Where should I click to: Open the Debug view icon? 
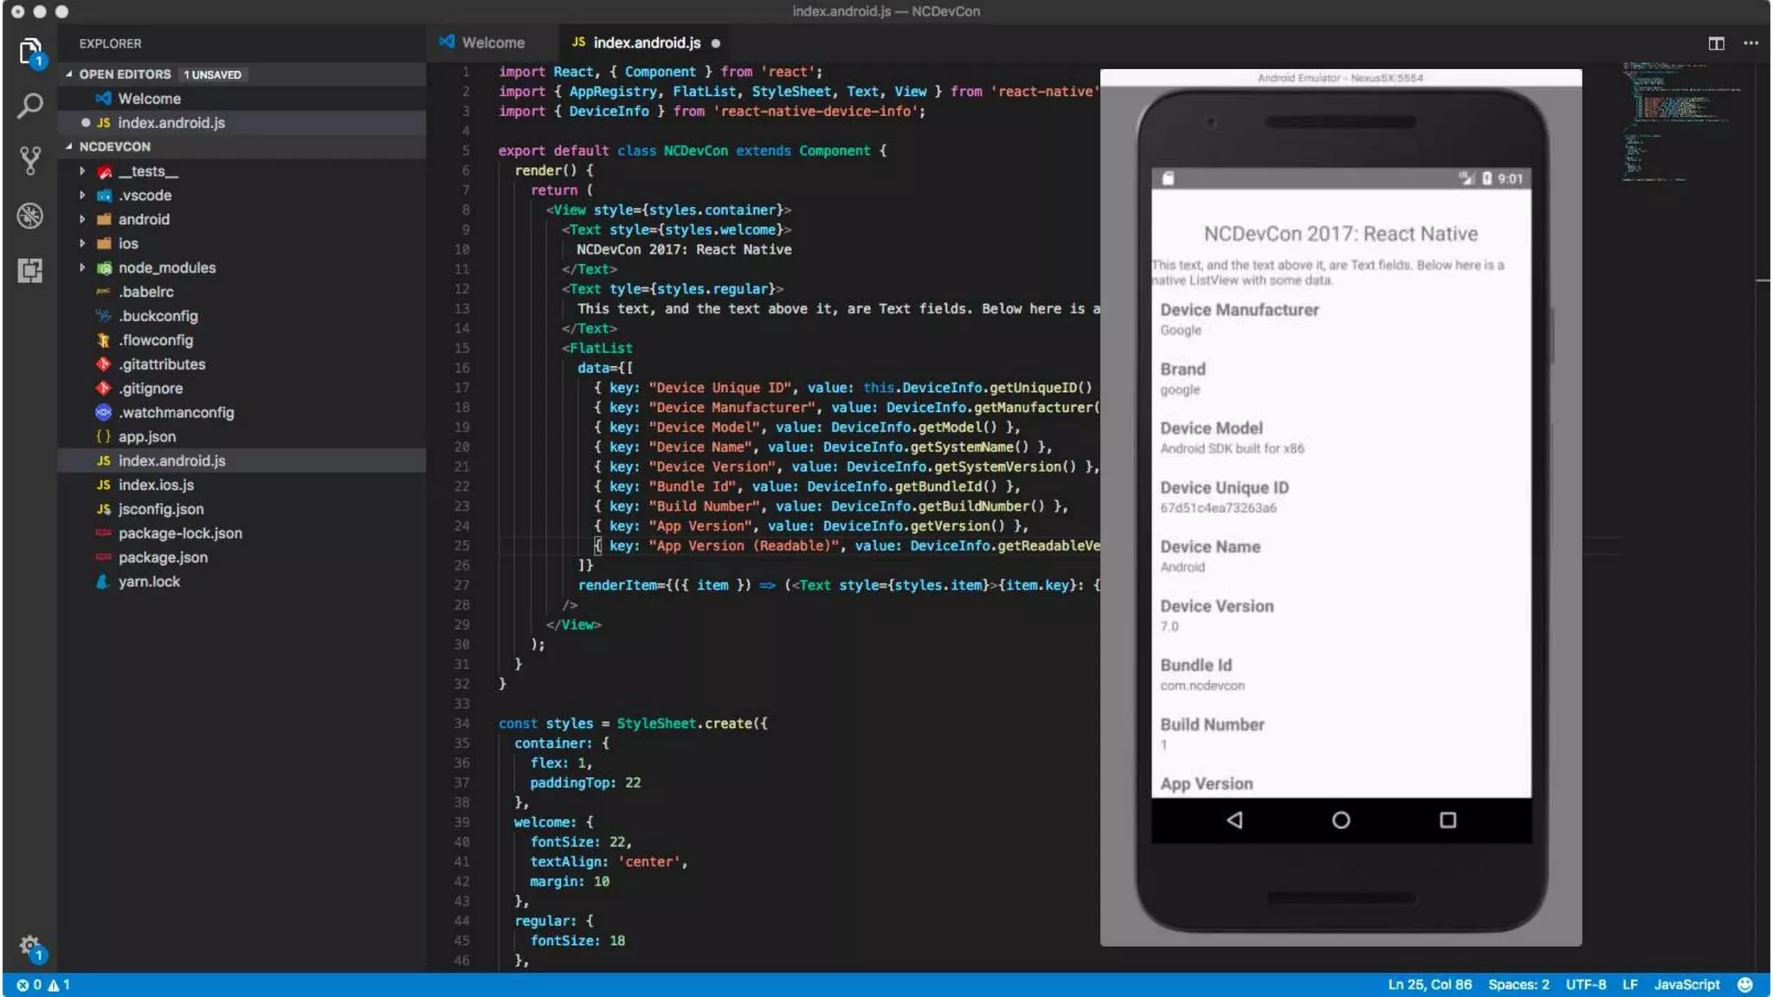click(29, 215)
